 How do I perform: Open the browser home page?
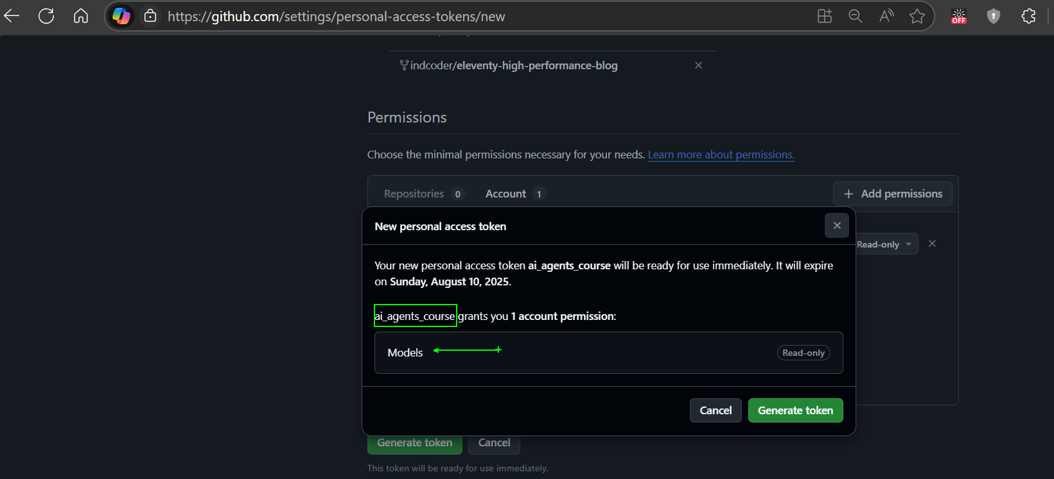tap(81, 16)
